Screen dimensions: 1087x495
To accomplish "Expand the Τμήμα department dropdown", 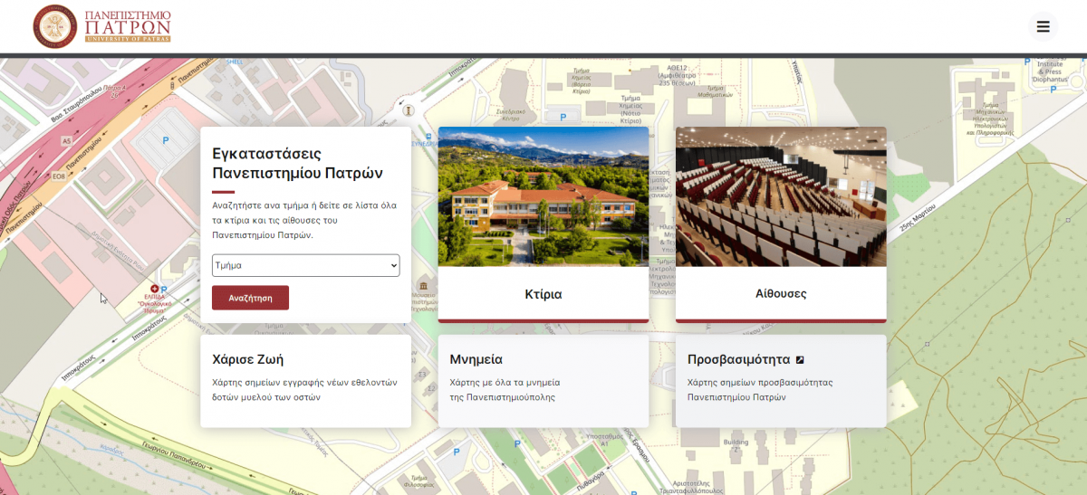I will coord(305,265).
